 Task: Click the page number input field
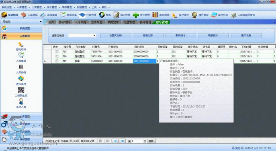tap(137, 141)
